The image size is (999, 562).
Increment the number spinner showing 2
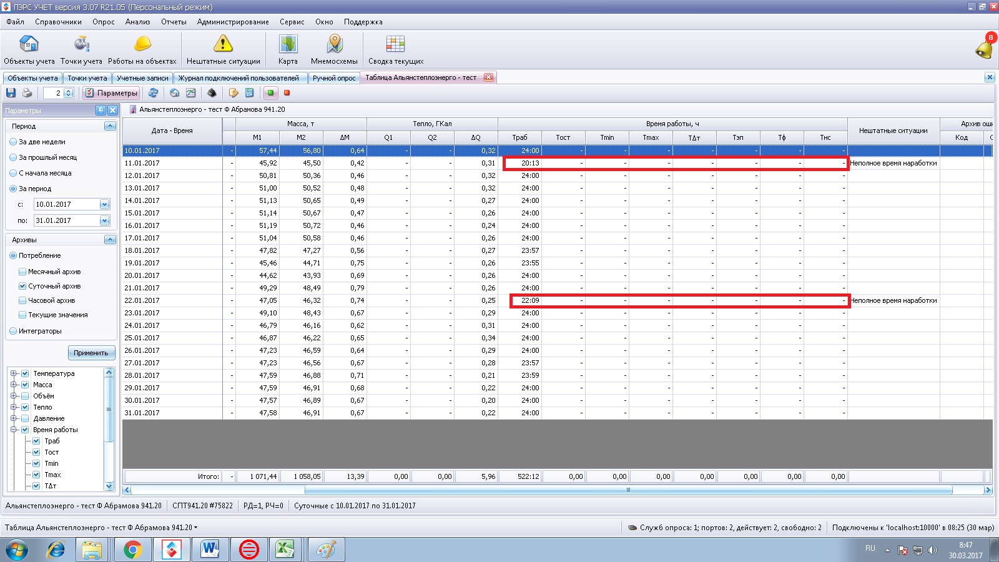pyautogui.click(x=69, y=91)
